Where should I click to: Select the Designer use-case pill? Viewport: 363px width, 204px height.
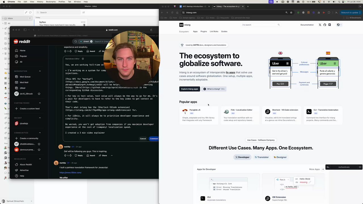pyautogui.click(x=280, y=157)
